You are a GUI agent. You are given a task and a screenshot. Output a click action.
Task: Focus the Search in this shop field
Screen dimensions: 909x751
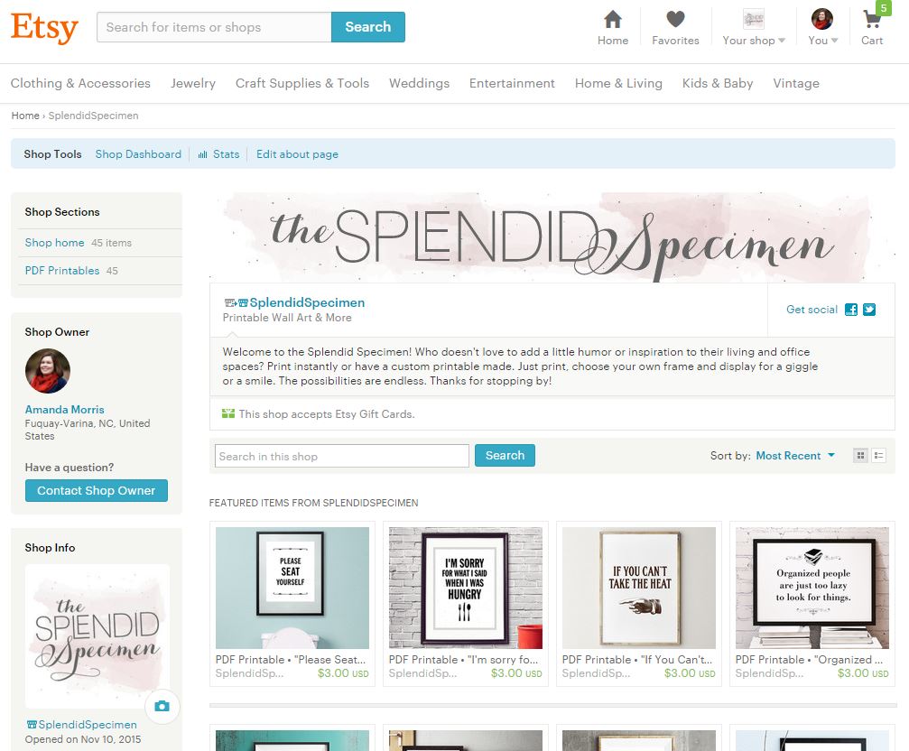pos(341,456)
